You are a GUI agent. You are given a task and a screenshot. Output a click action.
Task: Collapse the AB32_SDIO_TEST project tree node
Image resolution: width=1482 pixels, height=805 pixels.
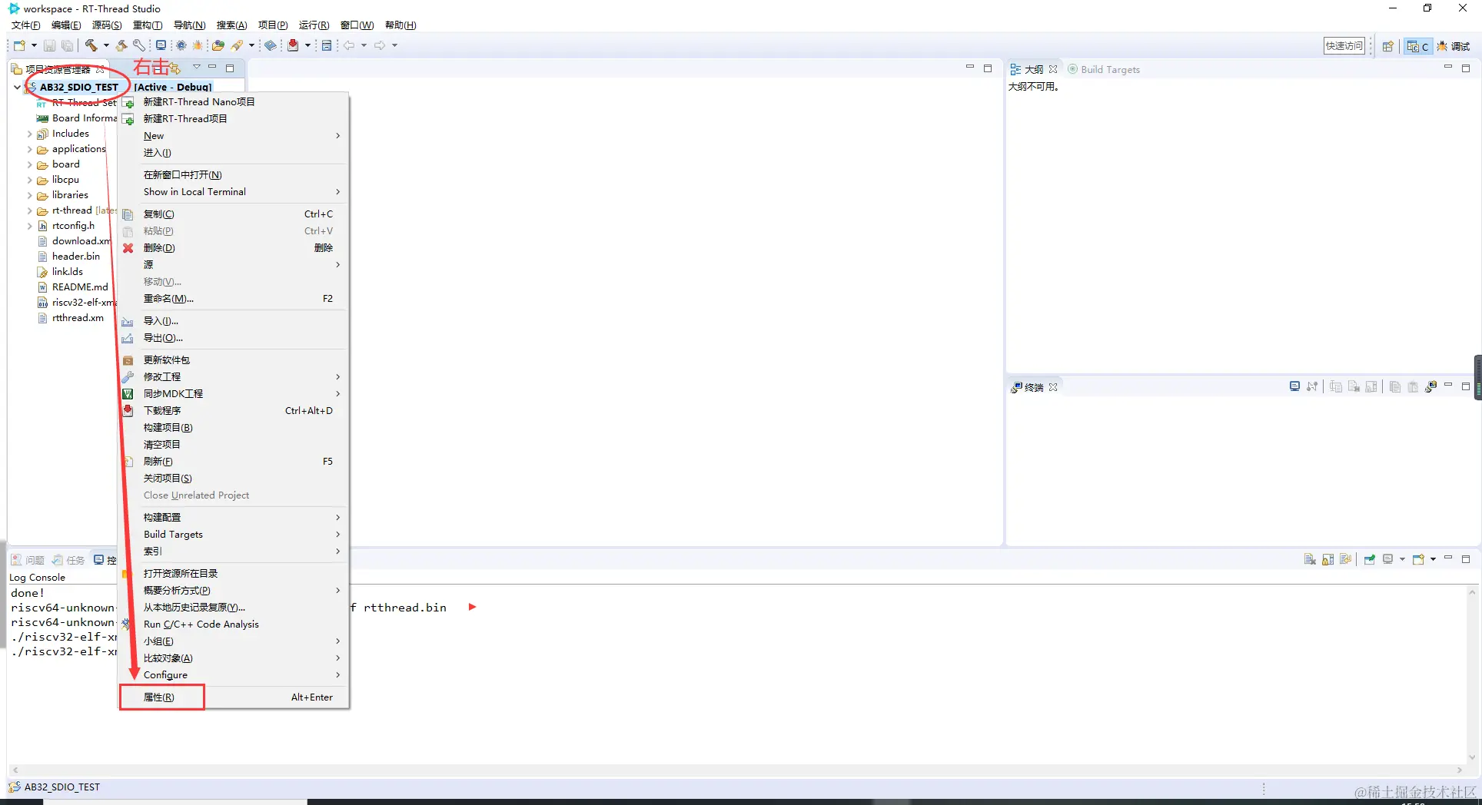coord(17,87)
